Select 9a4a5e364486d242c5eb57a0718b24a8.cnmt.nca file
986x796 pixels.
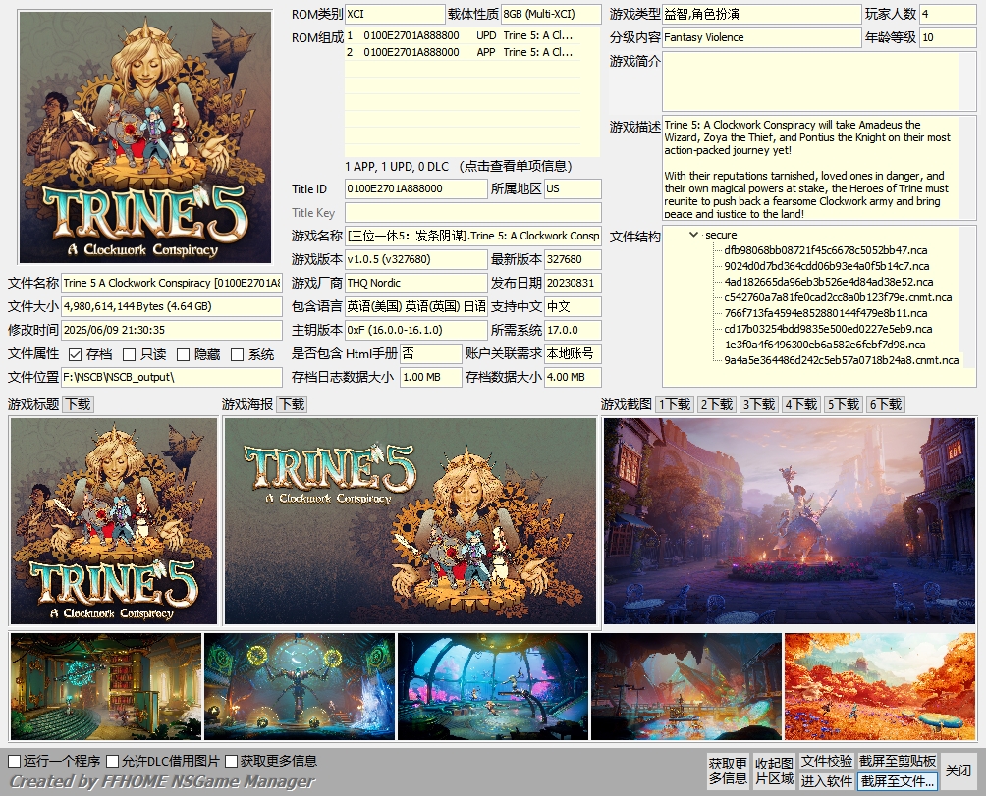click(841, 360)
